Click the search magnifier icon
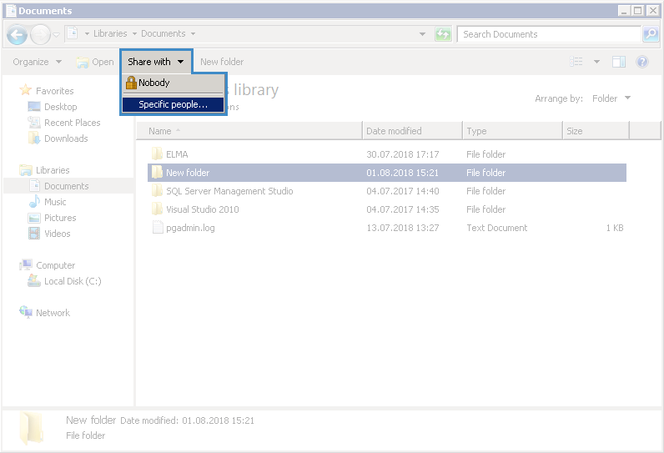The width and height of the screenshot is (664, 453). click(651, 34)
